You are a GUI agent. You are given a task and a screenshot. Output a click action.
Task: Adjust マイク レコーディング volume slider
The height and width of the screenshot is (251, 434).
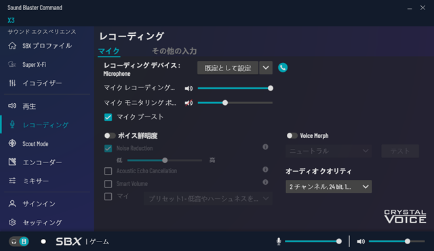(235, 89)
